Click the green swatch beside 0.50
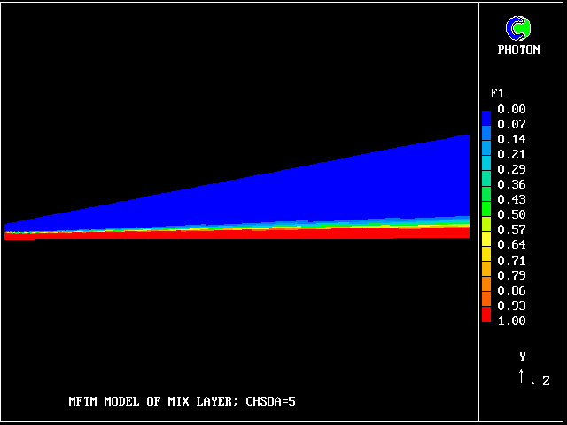 pos(485,214)
